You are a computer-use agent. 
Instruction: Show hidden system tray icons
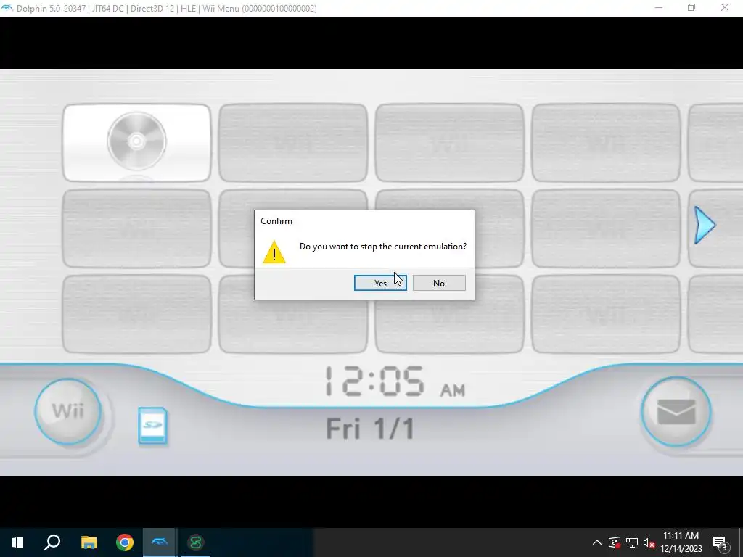pos(597,542)
